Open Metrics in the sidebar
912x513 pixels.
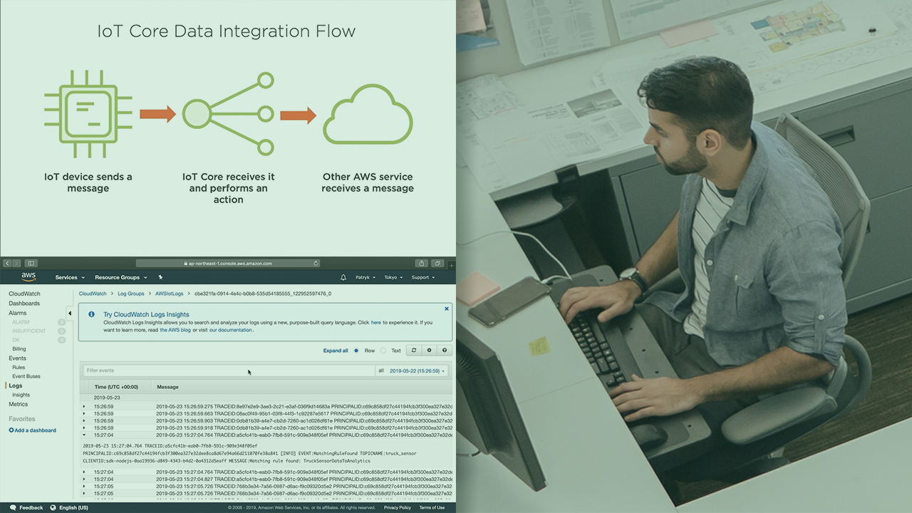pos(19,404)
